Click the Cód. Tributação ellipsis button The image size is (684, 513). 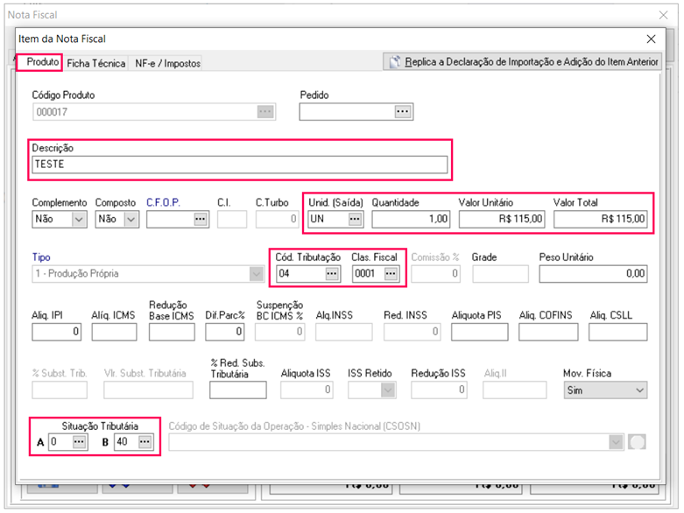coord(332,274)
